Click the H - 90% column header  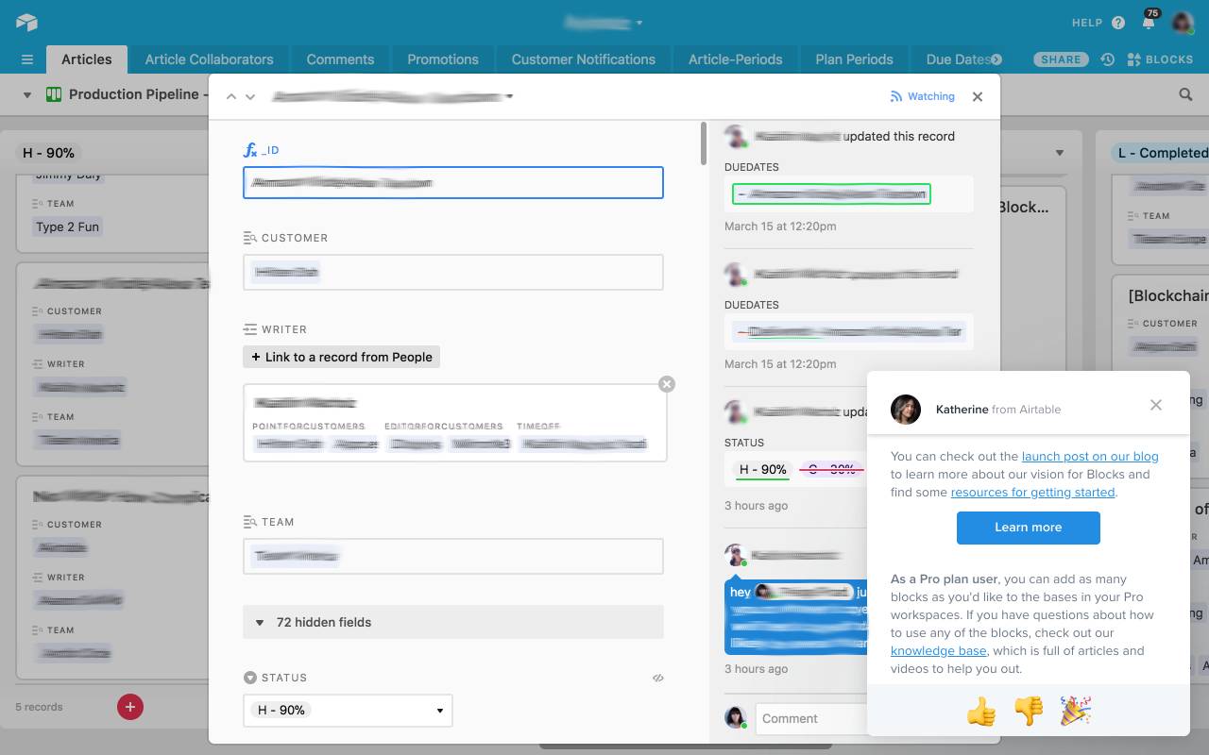coord(48,153)
